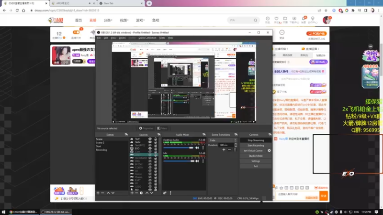Enable Studio Mode in OBS Controls
The height and width of the screenshot is (215, 383).
point(256,156)
